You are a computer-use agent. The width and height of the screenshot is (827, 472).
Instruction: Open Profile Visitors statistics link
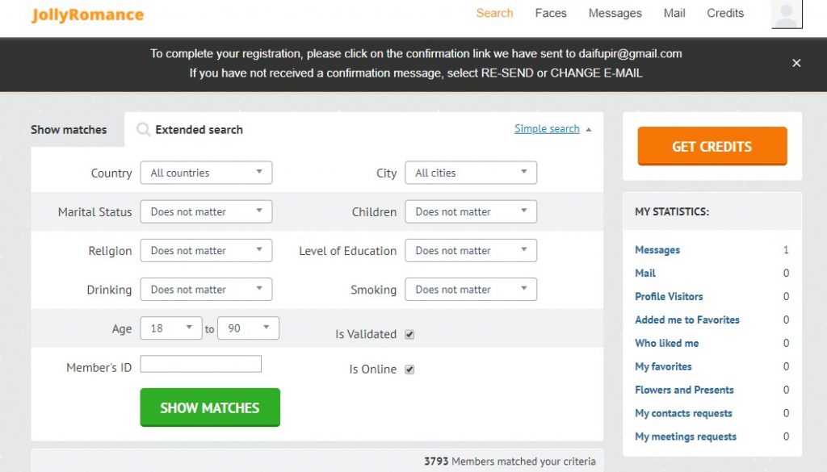(x=669, y=297)
